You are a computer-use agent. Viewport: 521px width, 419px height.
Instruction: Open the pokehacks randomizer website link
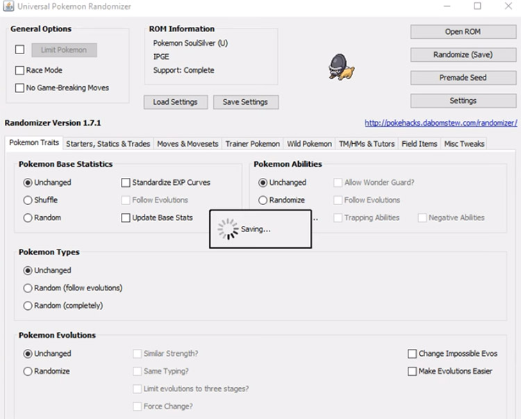440,123
